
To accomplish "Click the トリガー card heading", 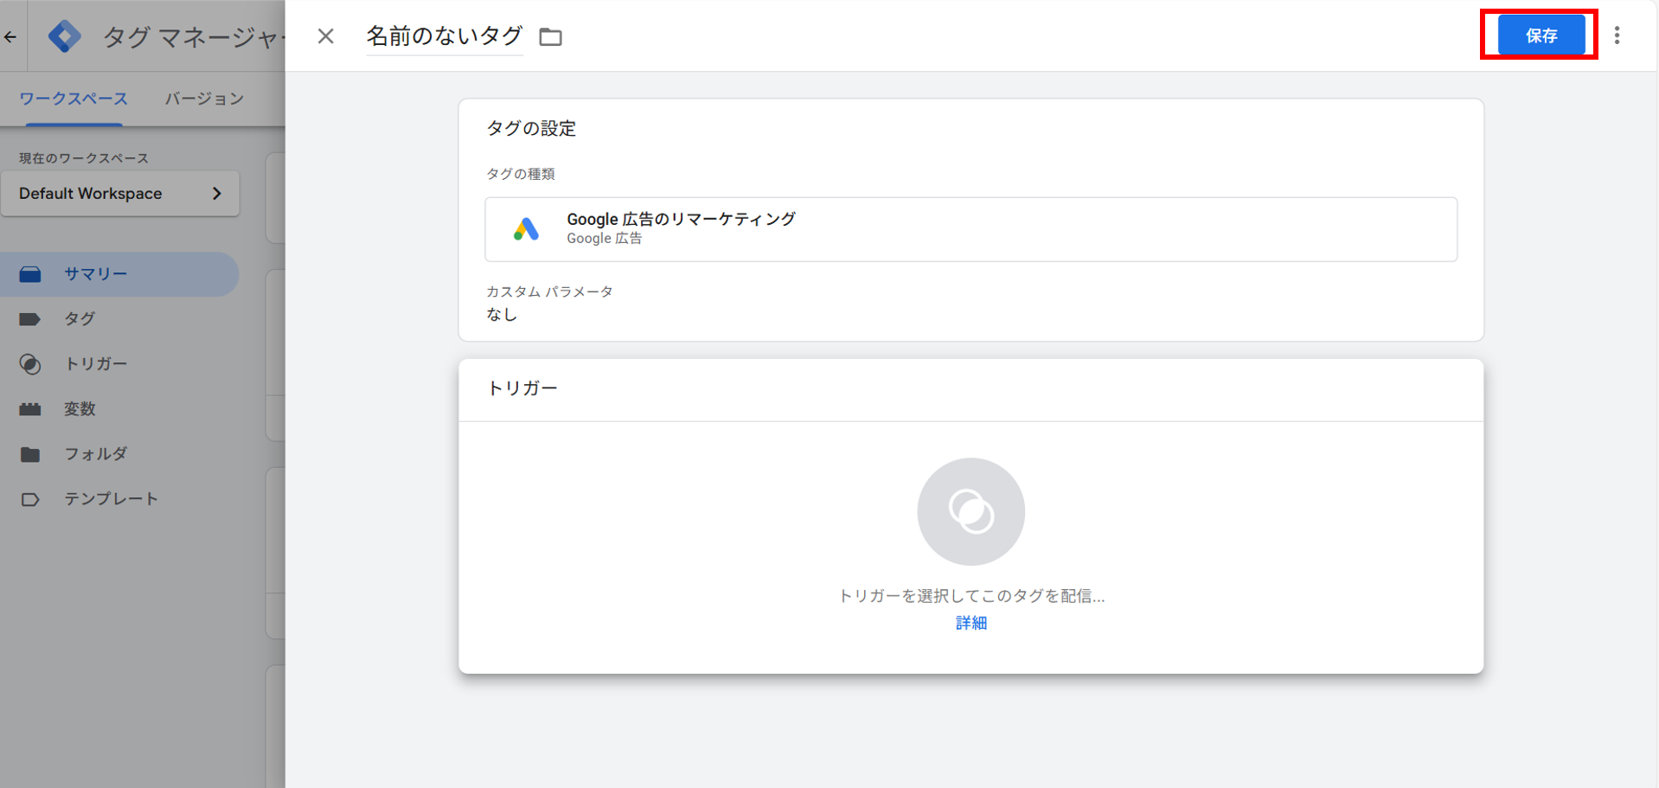I will (522, 388).
